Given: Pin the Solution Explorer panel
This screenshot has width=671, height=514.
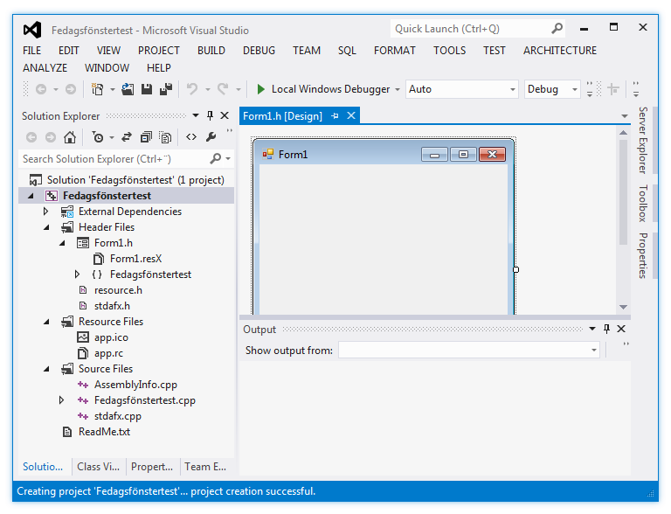Looking at the screenshot, I should [210, 115].
